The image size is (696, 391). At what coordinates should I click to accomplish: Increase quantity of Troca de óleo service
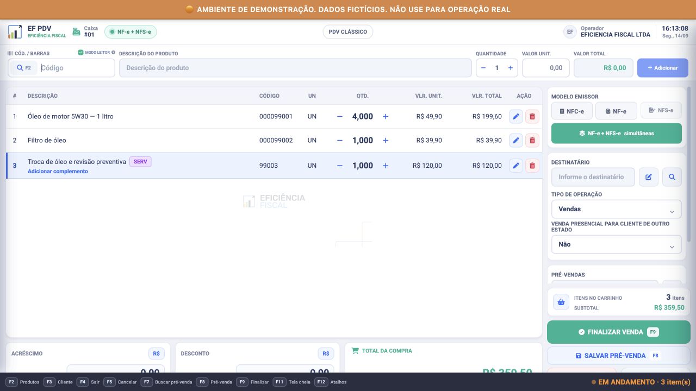386,166
